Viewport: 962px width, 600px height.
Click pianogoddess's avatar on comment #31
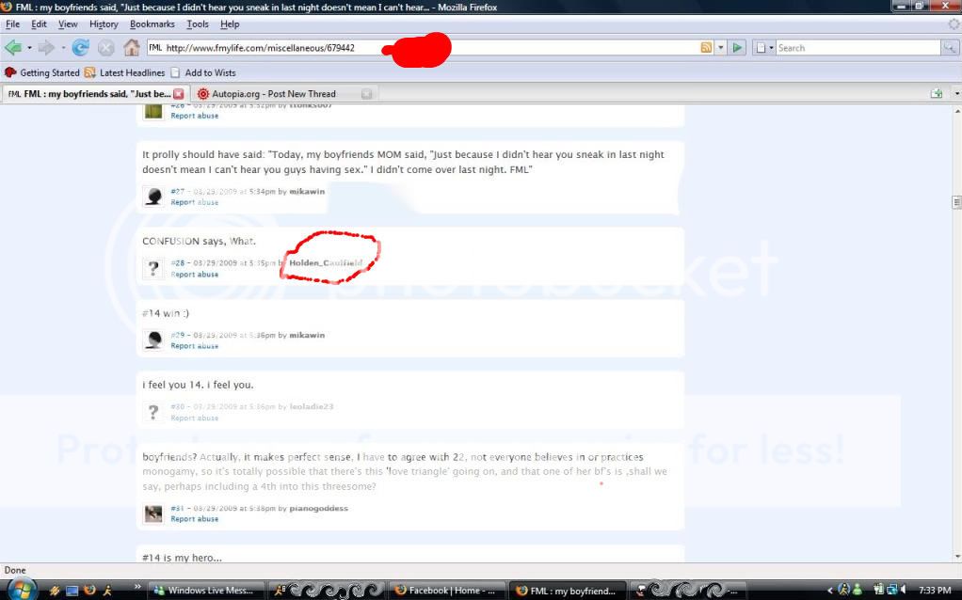(x=153, y=513)
